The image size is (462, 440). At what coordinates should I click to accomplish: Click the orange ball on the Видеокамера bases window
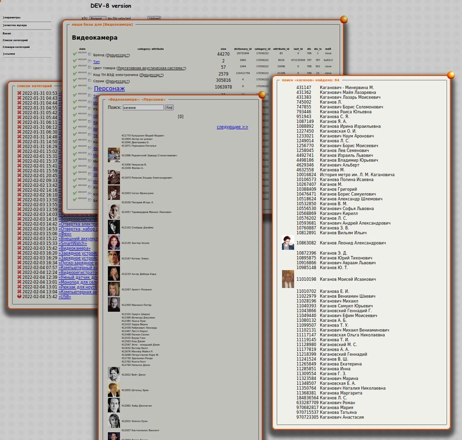(x=344, y=20)
